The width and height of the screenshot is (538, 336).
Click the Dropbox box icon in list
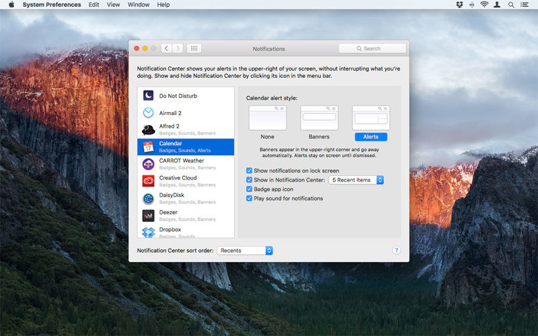click(x=148, y=232)
